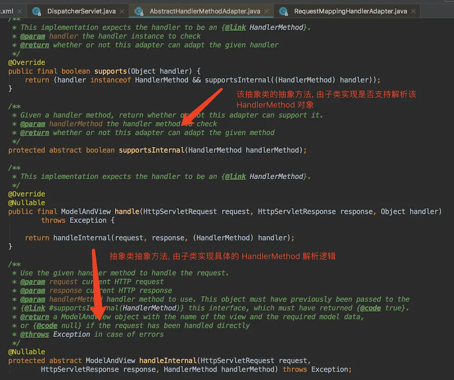Switch to the DispatcherServlet.java tab
The width and height of the screenshot is (454, 380).
click(81, 11)
